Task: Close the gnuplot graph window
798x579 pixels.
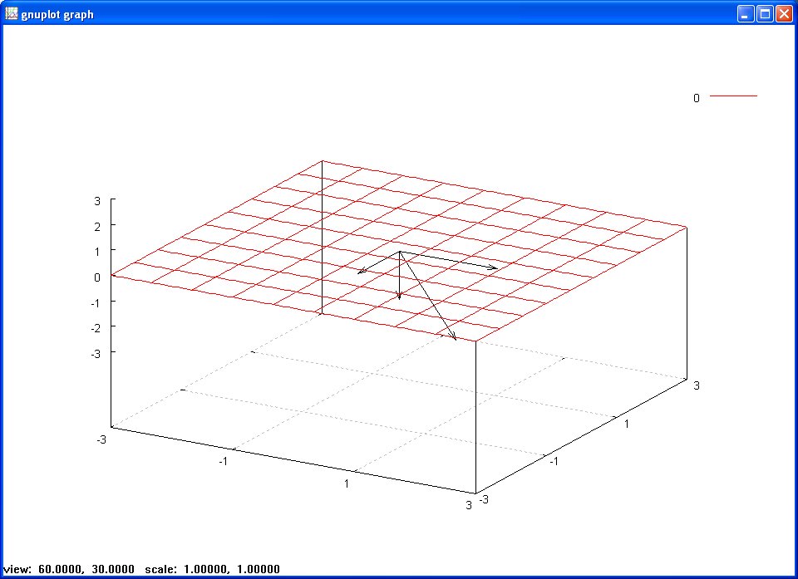Action: (x=784, y=14)
